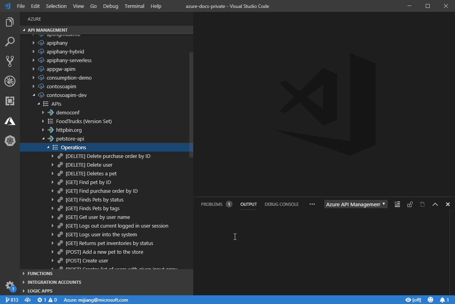Open errors and warnings status indicator
Image resolution: width=455 pixels, height=304 pixels.
[x=47, y=300]
